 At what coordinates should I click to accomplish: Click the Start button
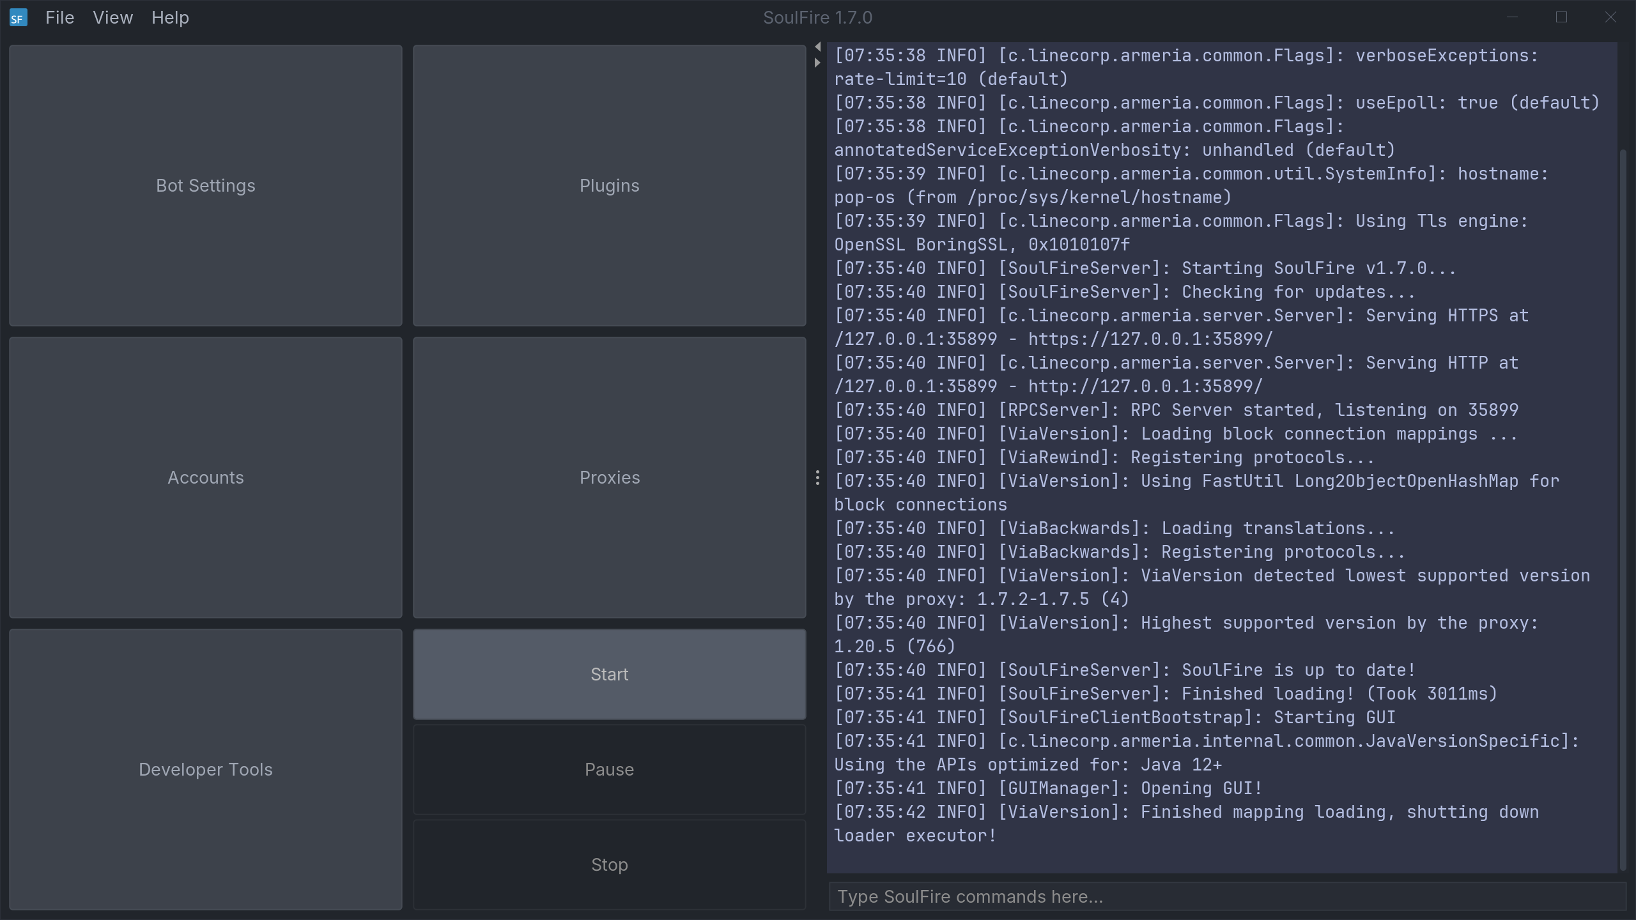[609, 674]
